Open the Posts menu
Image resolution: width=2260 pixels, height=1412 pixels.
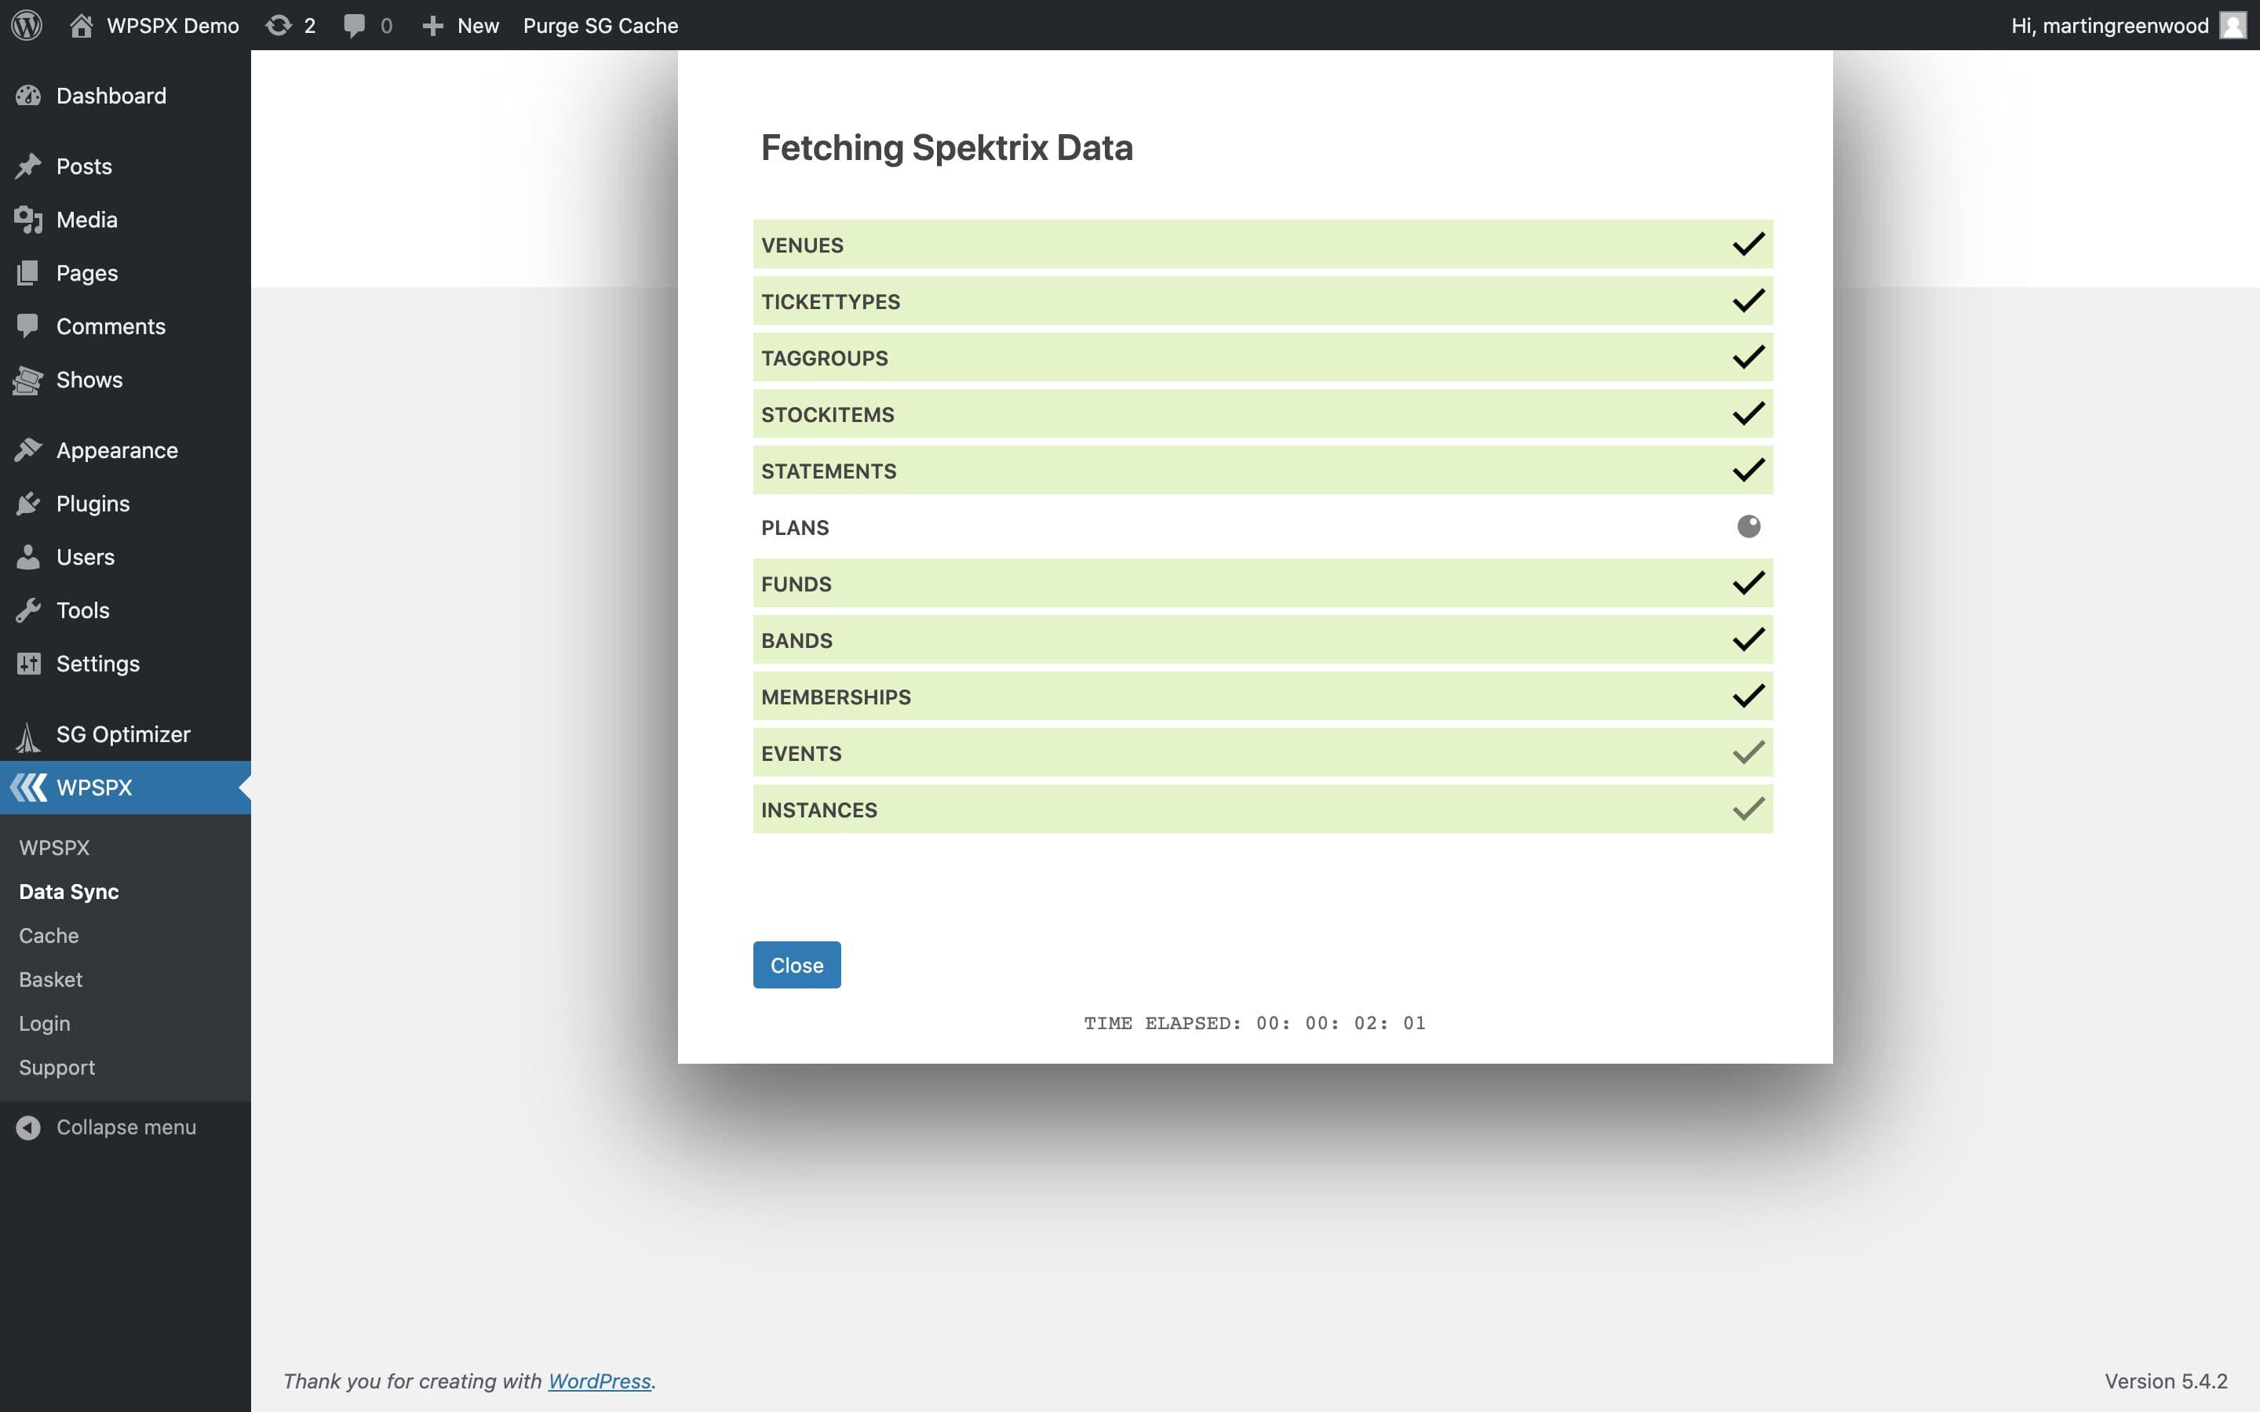[125, 166]
